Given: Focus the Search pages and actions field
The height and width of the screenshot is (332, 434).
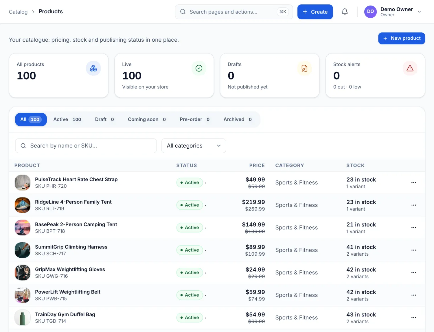Looking at the screenshot, I should click(x=234, y=12).
